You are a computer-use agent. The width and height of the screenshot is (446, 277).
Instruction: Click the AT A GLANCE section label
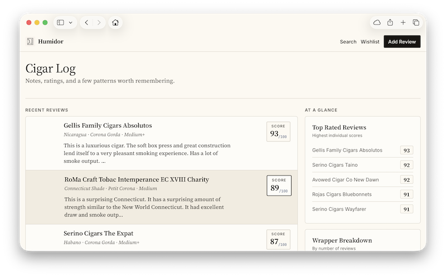pyautogui.click(x=321, y=110)
